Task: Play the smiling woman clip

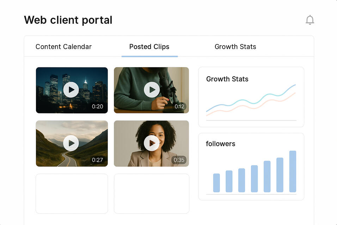Action: (x=152, y=143)
